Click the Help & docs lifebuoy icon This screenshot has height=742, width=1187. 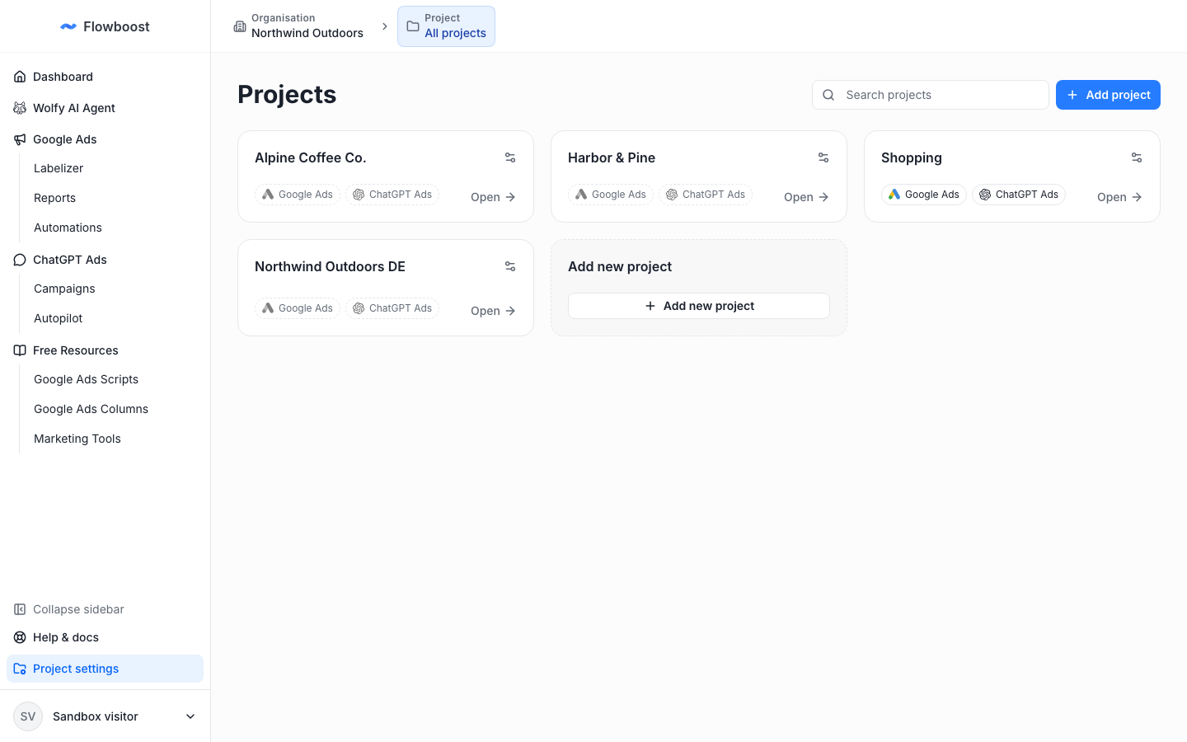tap(20, 637)
